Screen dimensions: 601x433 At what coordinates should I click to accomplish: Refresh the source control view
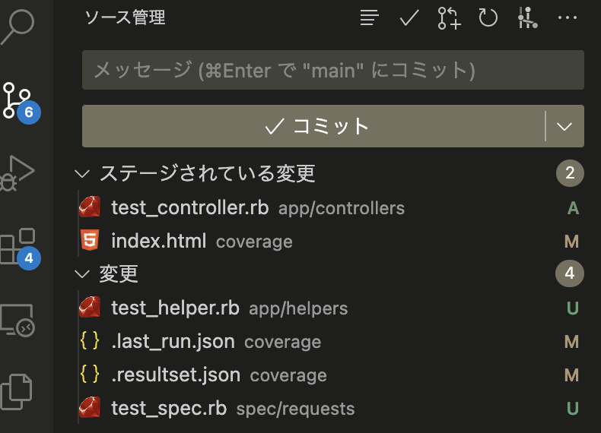pos(488,17)
